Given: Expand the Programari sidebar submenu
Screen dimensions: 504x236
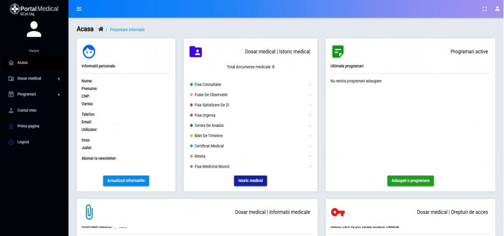Looking at the screenshot, I should 59,94.
